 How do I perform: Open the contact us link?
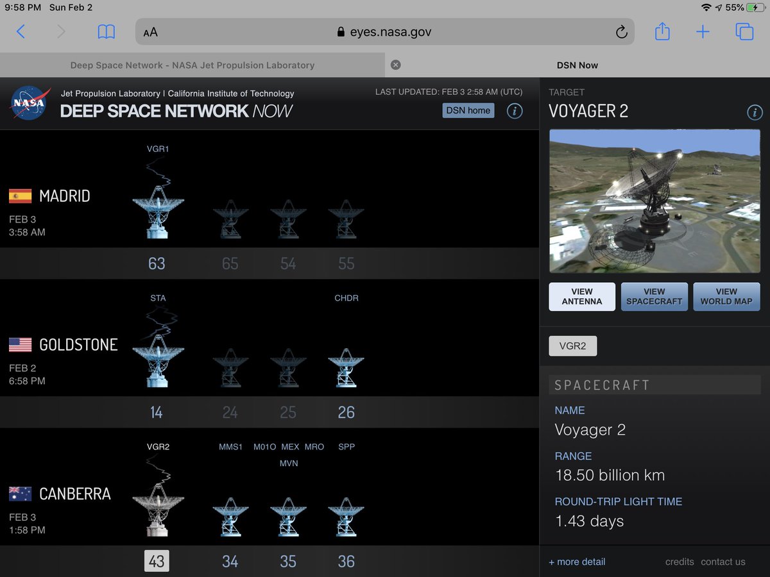click(x=723, y=562)
